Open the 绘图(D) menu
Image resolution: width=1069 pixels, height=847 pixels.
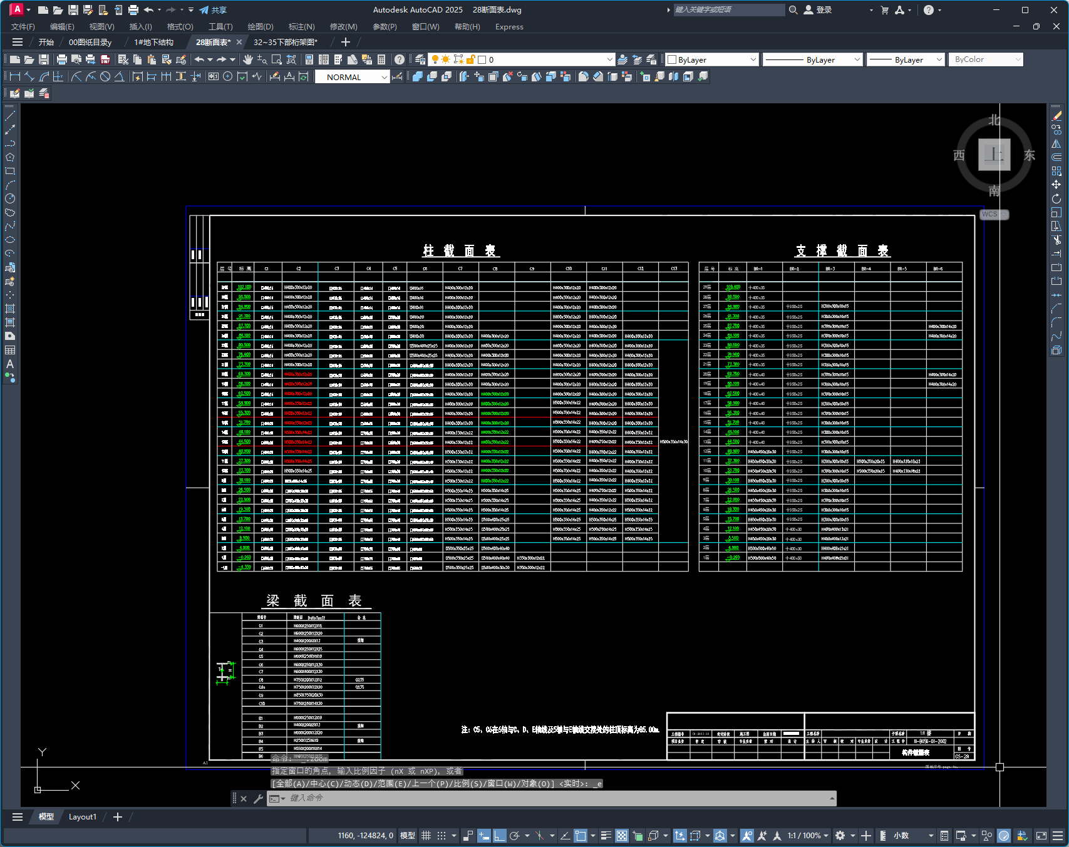coord(261,27)
